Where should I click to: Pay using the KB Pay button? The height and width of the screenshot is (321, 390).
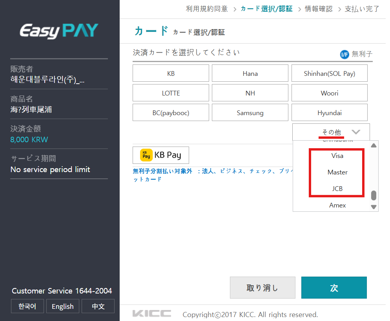click(161, 155)
